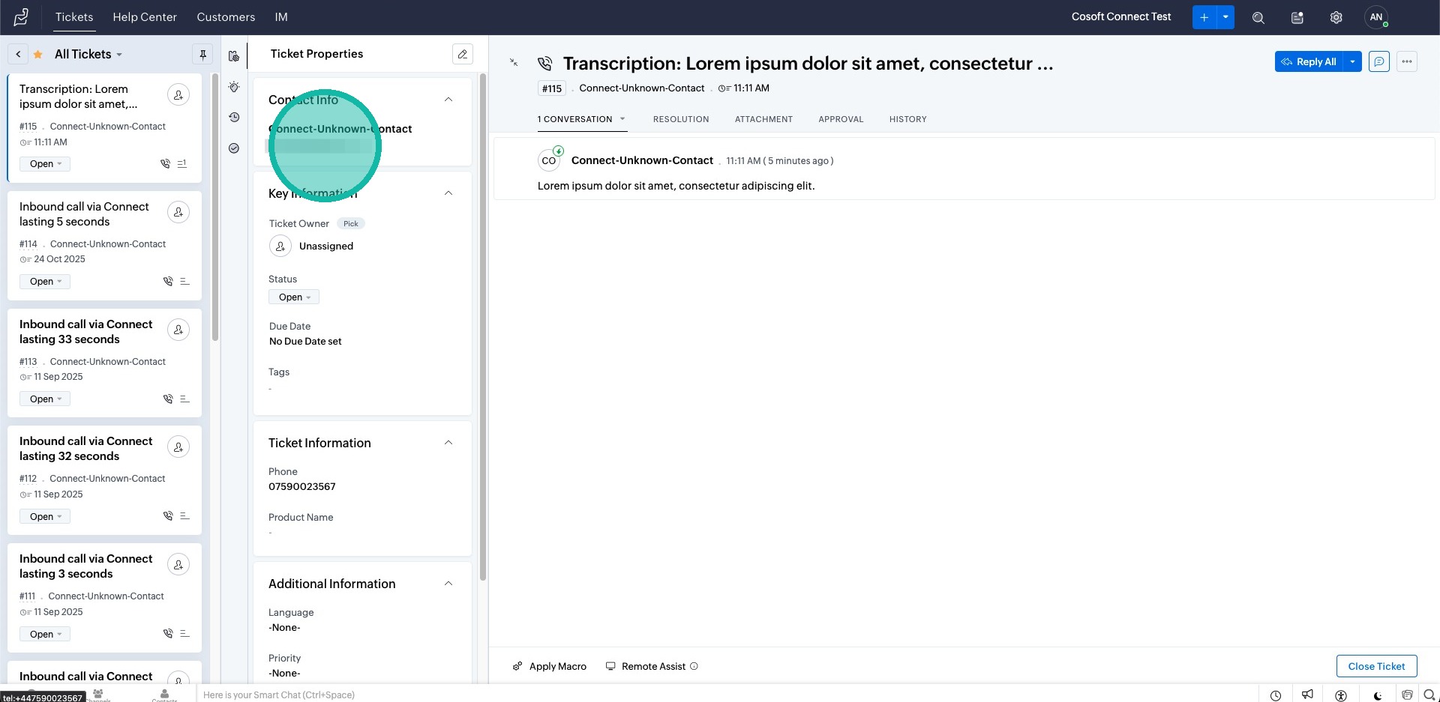
Task: Collapse the Additional Information section
Action: coord(448,584)
